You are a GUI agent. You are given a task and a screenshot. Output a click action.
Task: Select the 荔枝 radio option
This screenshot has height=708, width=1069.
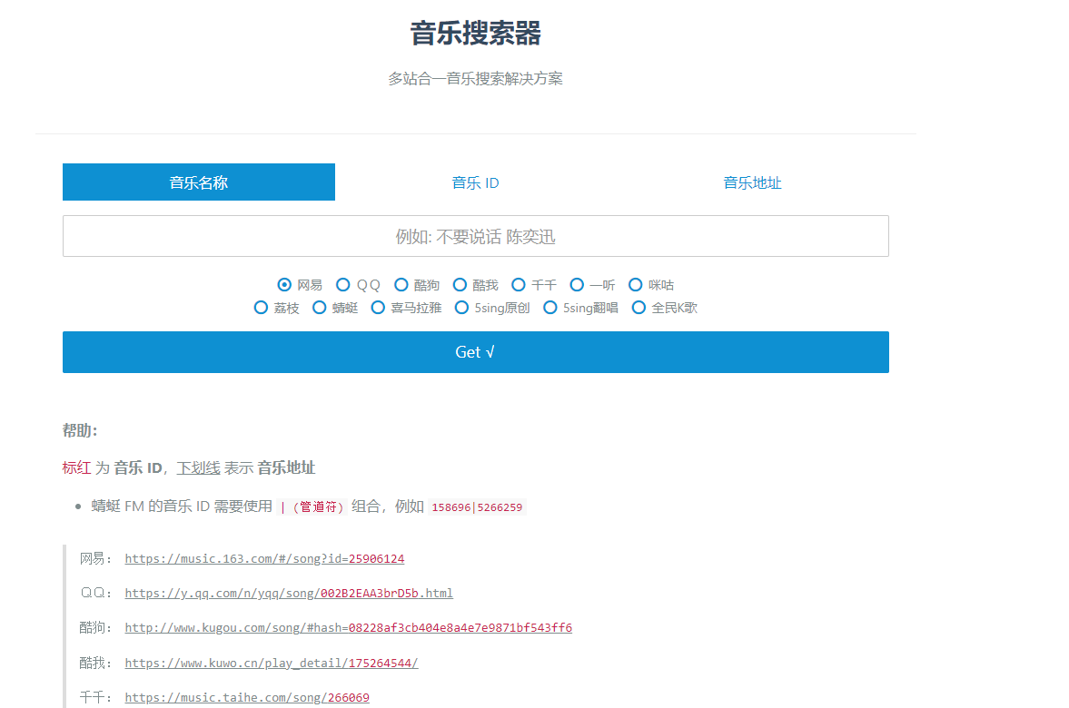pos(262,308)
